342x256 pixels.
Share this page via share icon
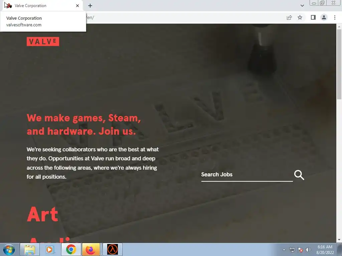point(289,17)
